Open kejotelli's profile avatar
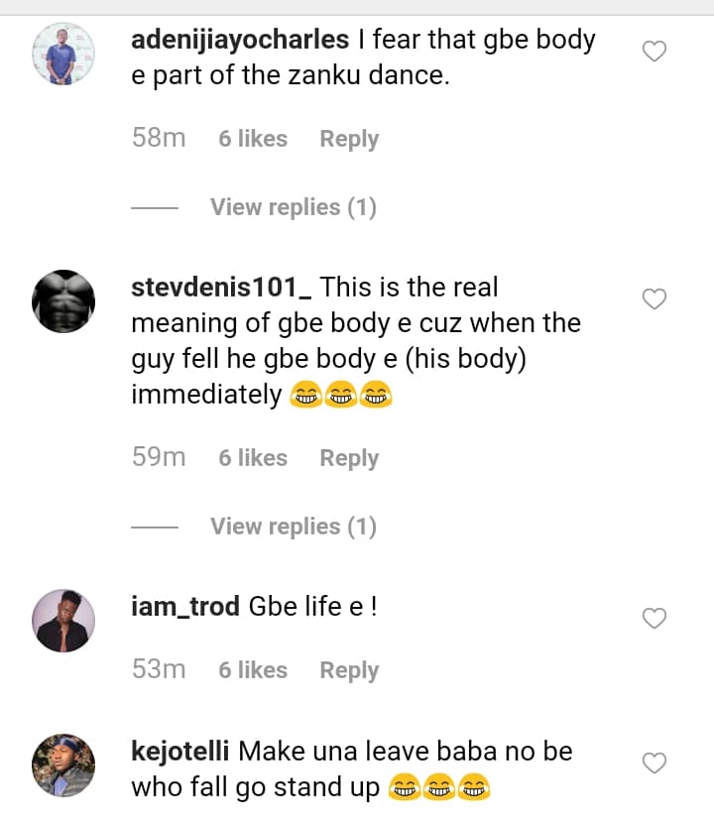The height and width of the screenshot is (824, 714). coord(63,765)
